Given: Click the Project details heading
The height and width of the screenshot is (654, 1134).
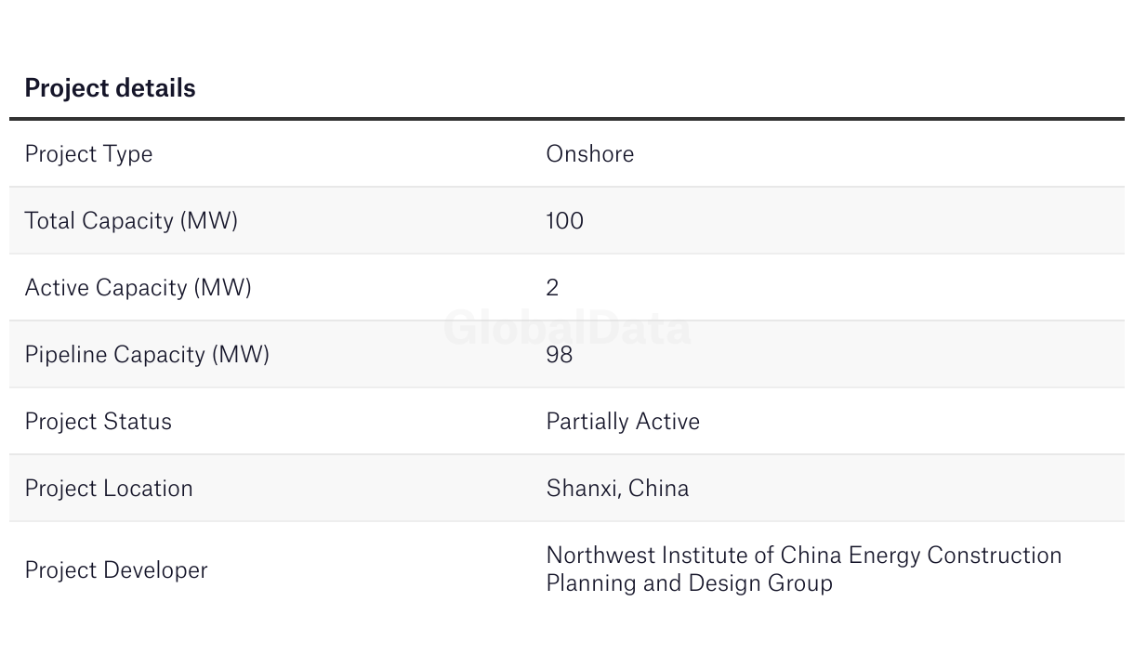Looking at the screenshot, I should pyautogui.click(x=110, y=88).
